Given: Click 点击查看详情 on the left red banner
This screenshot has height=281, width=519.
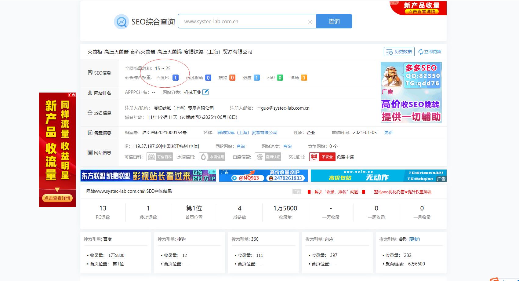Looking at the screenshot, I should pyautogui.click(x=57, y=198).
